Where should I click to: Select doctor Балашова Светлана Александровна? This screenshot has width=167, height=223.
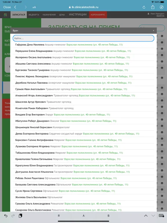click(x=83, y=185)
